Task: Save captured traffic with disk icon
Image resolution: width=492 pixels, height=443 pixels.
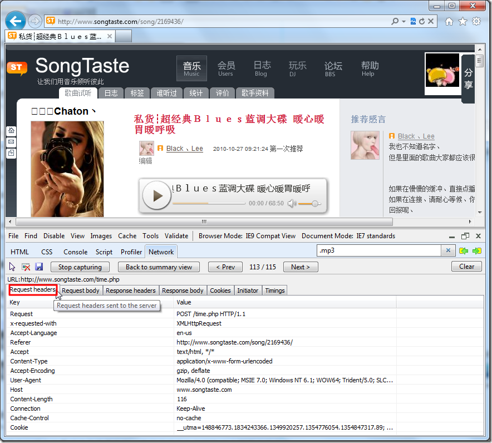Action: coord(39,267)
